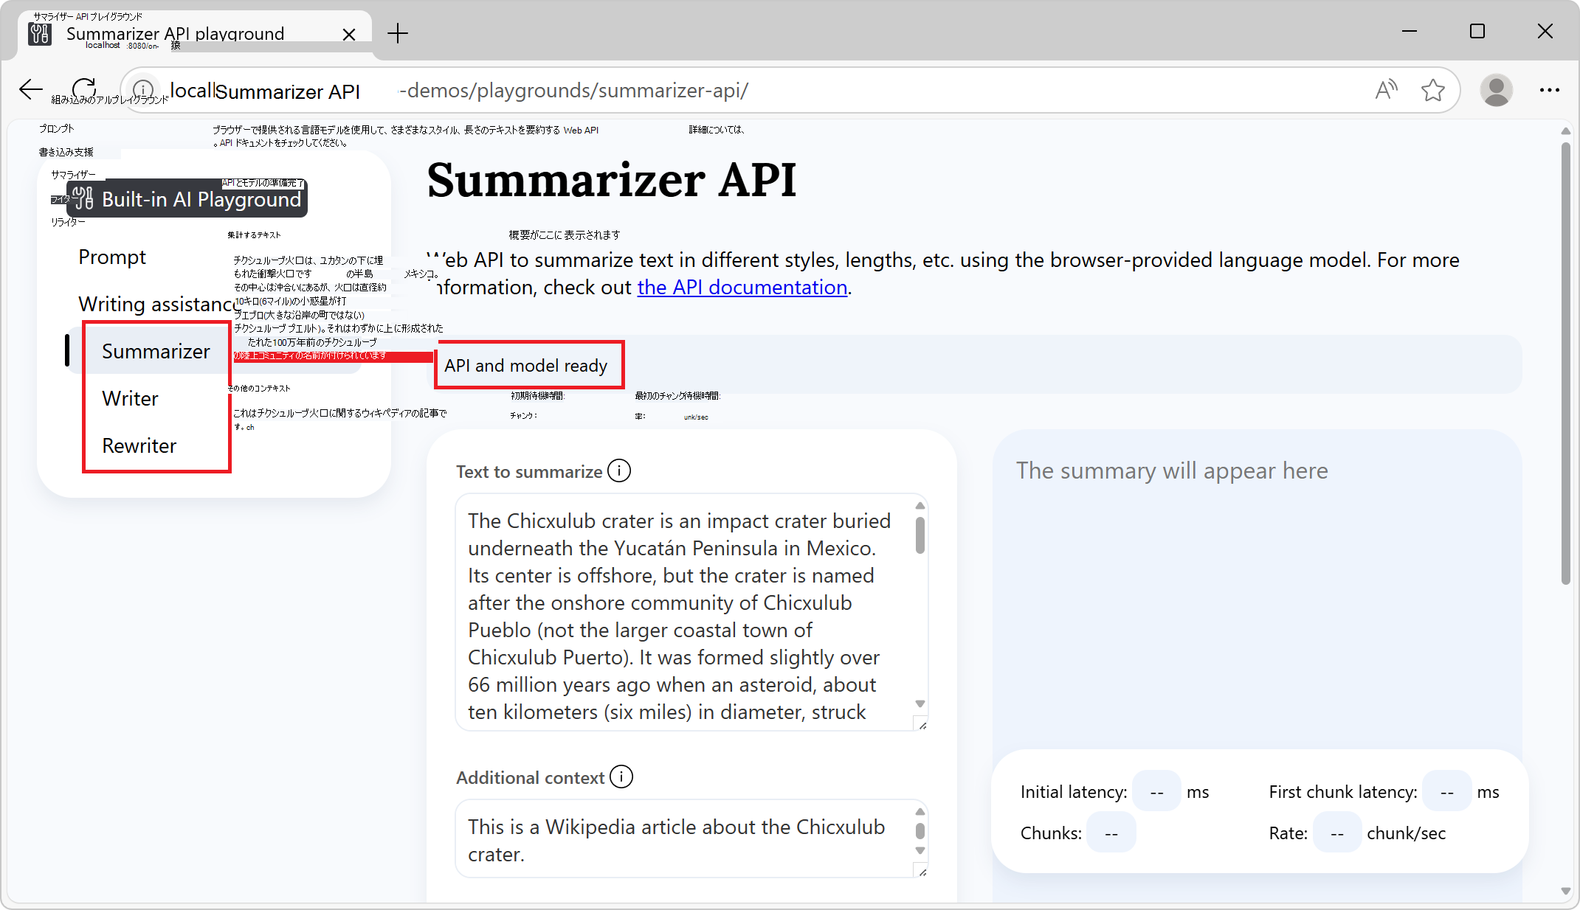This screenshot has height=910, width=1580.
Task: Open site information icon in the address bar
Action: 142,90
